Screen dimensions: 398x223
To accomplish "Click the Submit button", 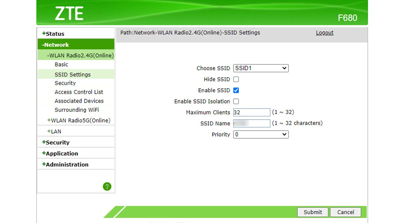I will (x=312, y=212).
